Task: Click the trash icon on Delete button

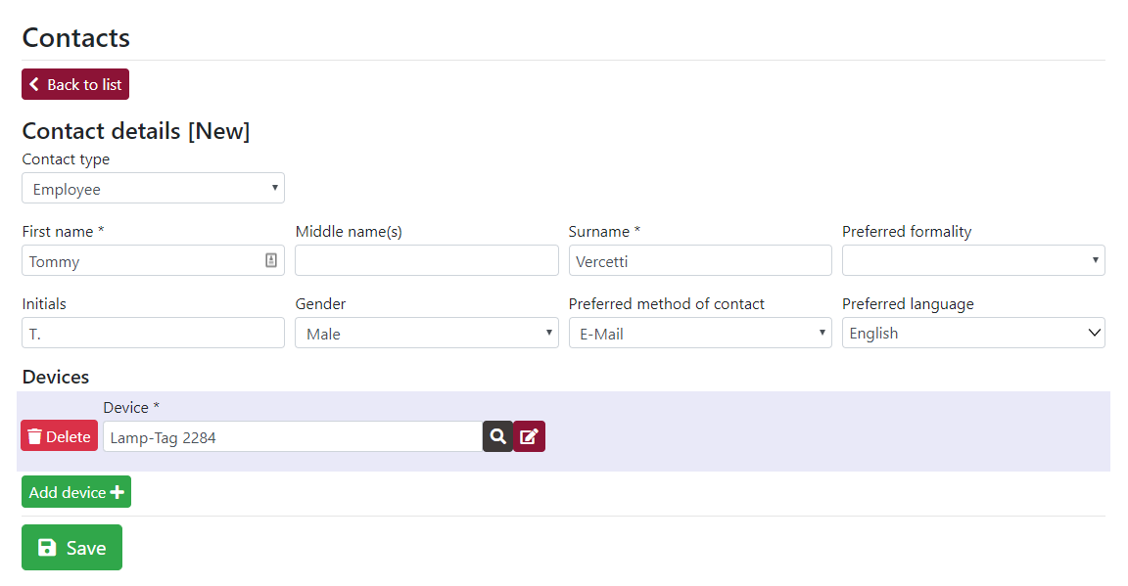Action: (34, 436)
